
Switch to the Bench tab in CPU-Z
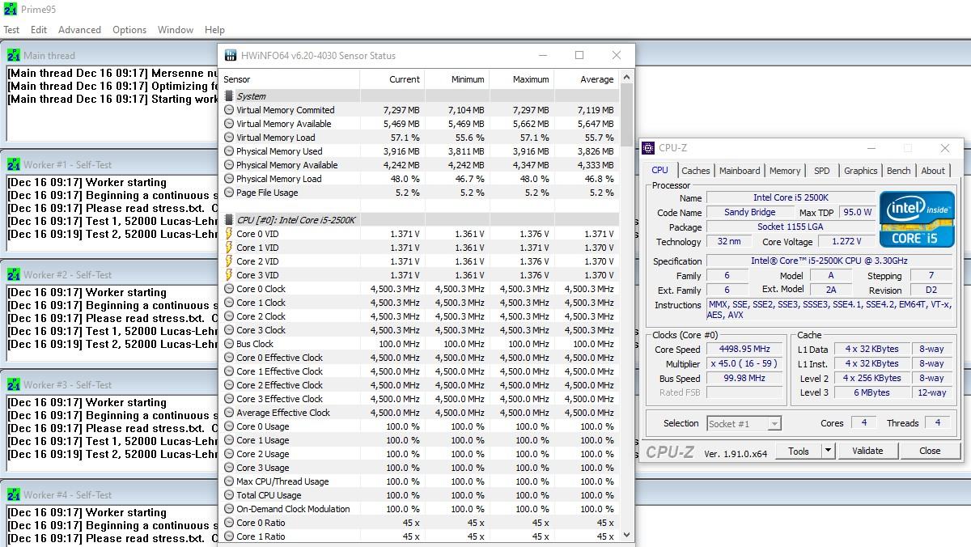coord(899,171)
